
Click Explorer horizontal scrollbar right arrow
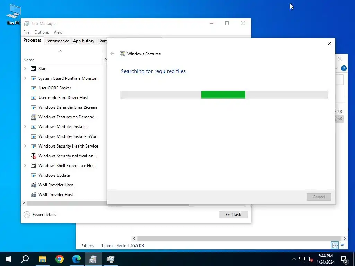coord(345,238)
